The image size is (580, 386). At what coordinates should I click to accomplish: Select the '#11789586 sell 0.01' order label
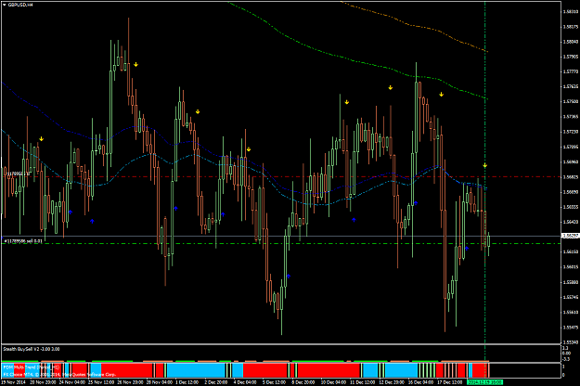point(23,241)
